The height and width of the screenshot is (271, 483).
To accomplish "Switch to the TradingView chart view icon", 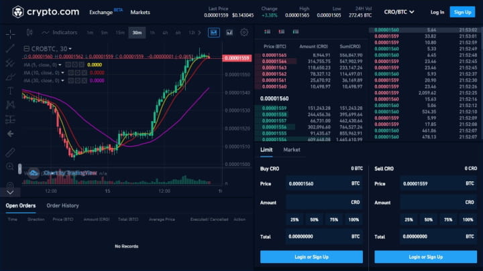I will point(214,32).
